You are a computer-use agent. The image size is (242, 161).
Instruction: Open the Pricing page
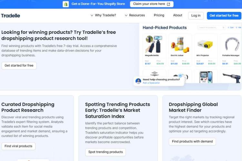point(159,15)
